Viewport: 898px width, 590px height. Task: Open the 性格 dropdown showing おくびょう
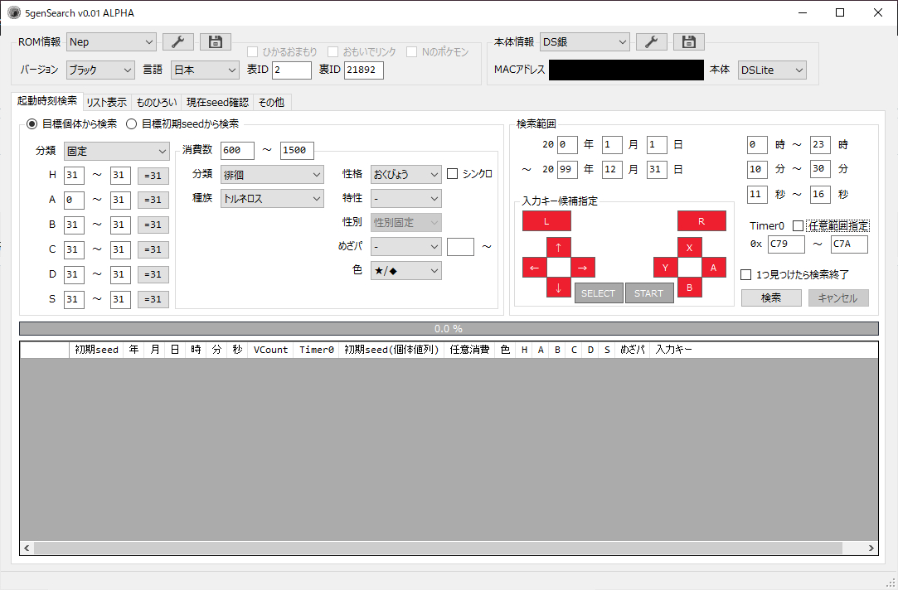406,174
